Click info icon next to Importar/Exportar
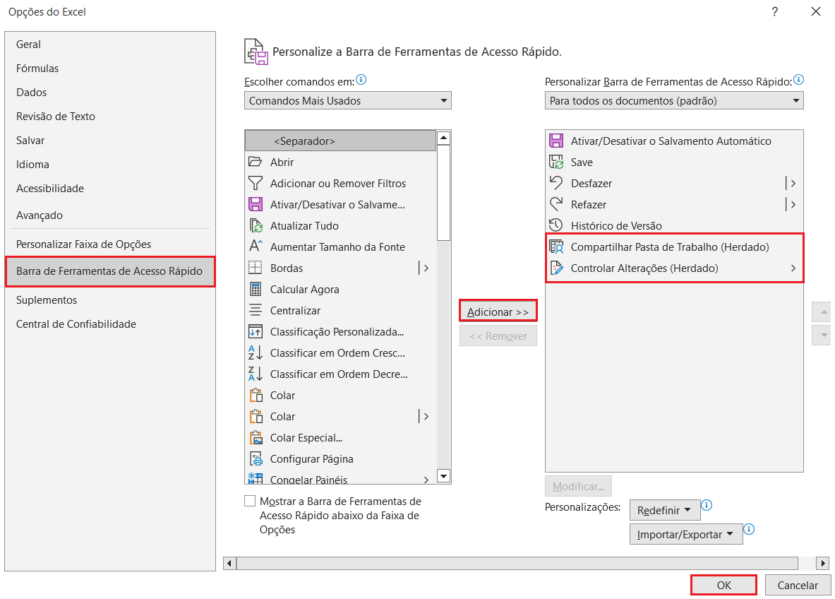 pyautogui.click(x=749, y=529)
